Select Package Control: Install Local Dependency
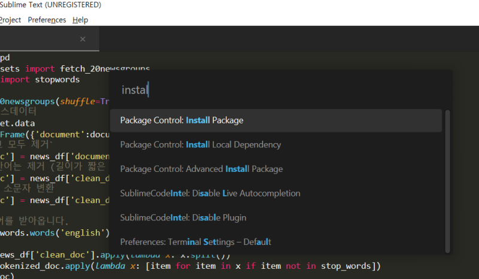Screen dimensions: 479x279 point(276,144)
